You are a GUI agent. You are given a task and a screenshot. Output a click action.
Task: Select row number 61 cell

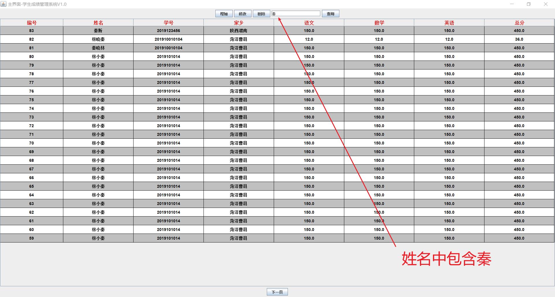(x=32, y=221)
